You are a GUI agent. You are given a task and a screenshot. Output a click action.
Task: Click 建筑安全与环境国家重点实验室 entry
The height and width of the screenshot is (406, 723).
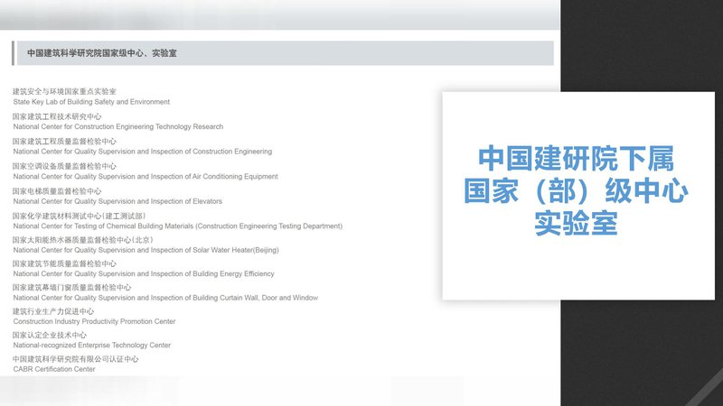pos(64,92)
